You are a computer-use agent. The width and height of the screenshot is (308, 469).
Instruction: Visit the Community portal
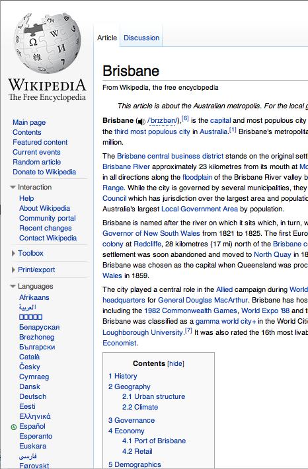(48, 218)
